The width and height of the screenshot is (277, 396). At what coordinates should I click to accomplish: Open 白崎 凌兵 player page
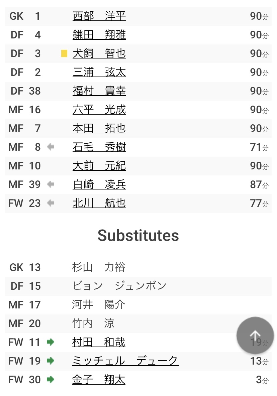coord(99,184)
